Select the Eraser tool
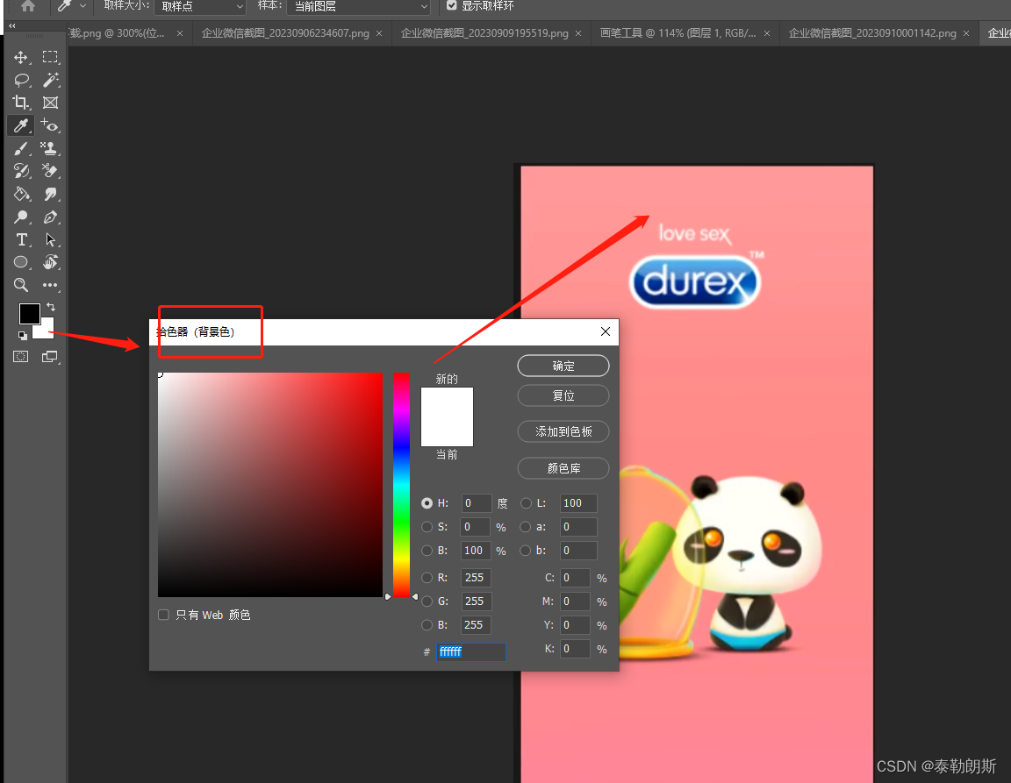Viewport: 1011px width, 783px height. (50, 171)
